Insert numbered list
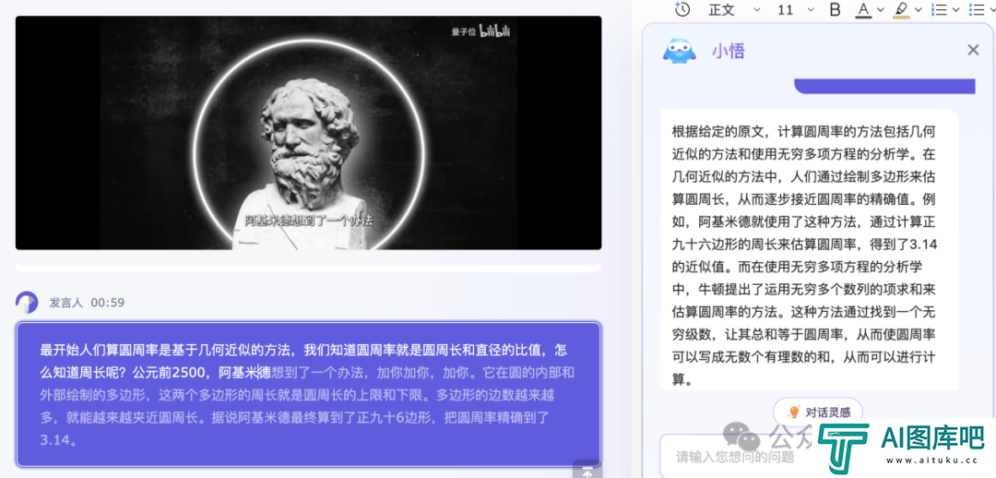 coord(938,9)
